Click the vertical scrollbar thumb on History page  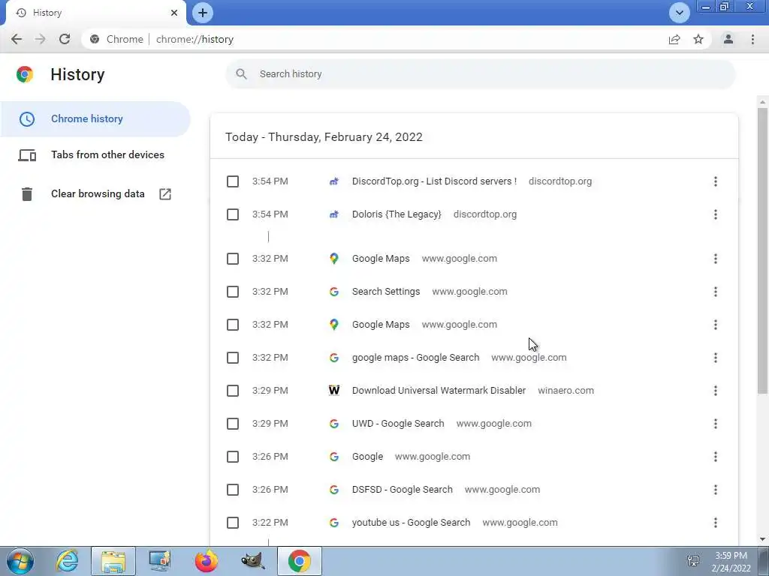(x=762, y=250)
